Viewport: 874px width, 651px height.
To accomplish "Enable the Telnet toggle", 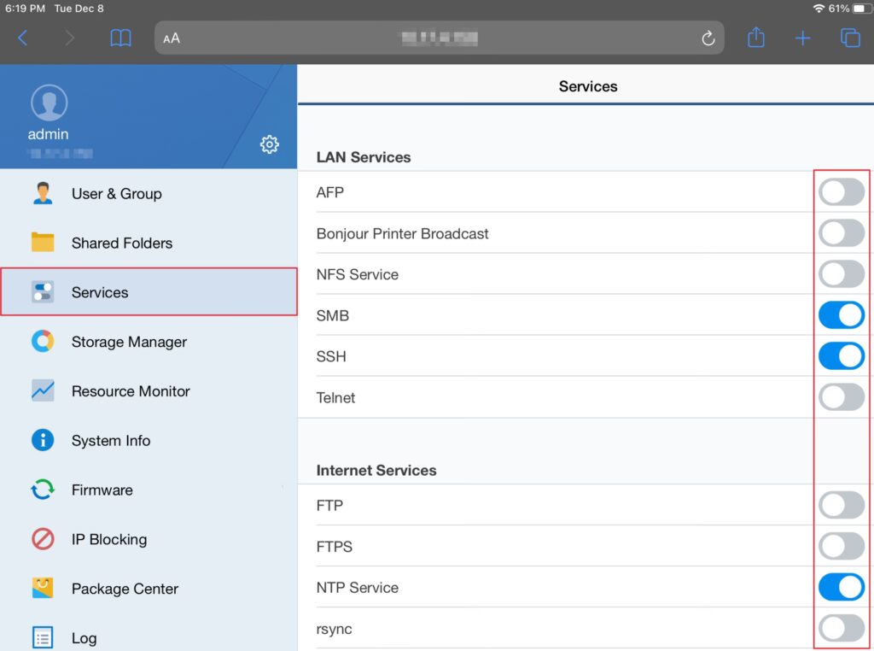I will (x=841, y=397).
